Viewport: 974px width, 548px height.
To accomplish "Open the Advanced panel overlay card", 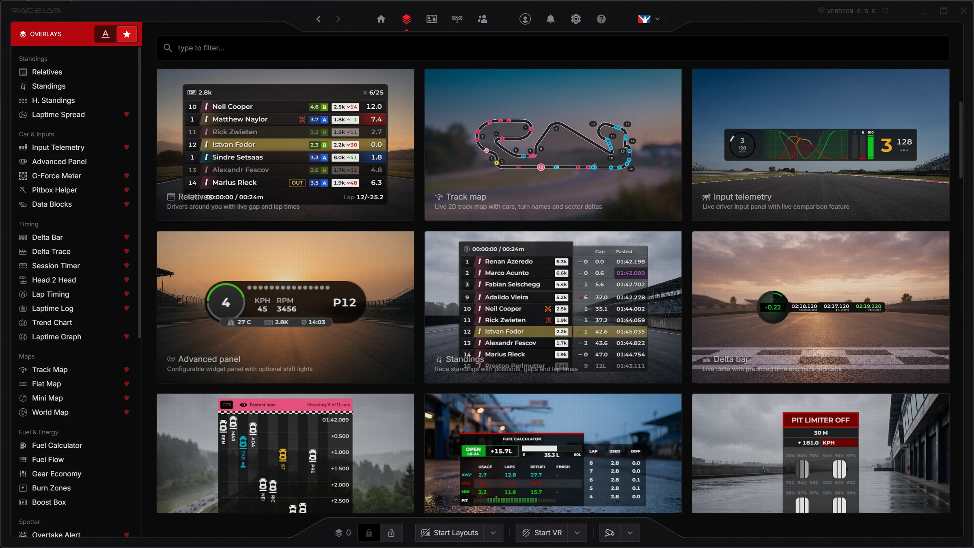I will click(285, 307).
